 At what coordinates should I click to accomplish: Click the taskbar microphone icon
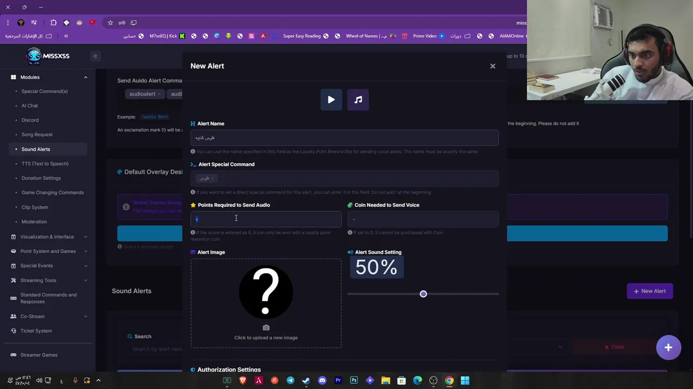coord(75,380)
